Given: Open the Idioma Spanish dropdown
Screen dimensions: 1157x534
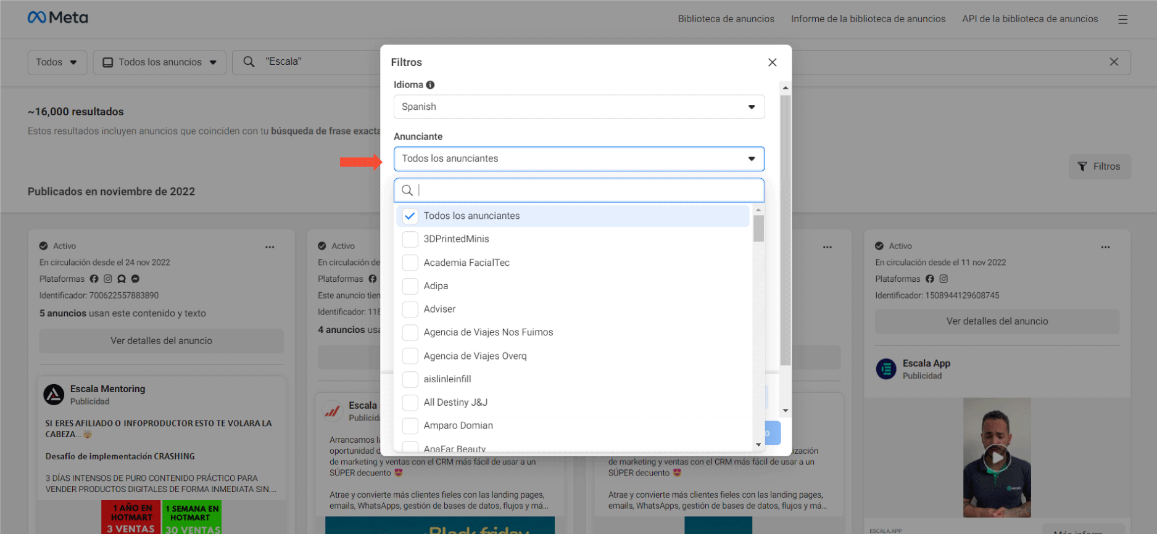Looking at the screenshot, I should (579, 107).
